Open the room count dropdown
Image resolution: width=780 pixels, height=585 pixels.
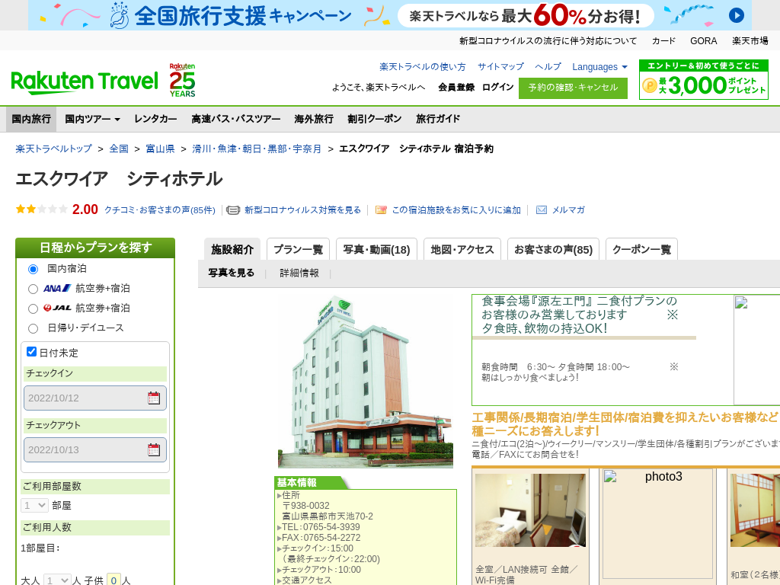tap(34, 505)
